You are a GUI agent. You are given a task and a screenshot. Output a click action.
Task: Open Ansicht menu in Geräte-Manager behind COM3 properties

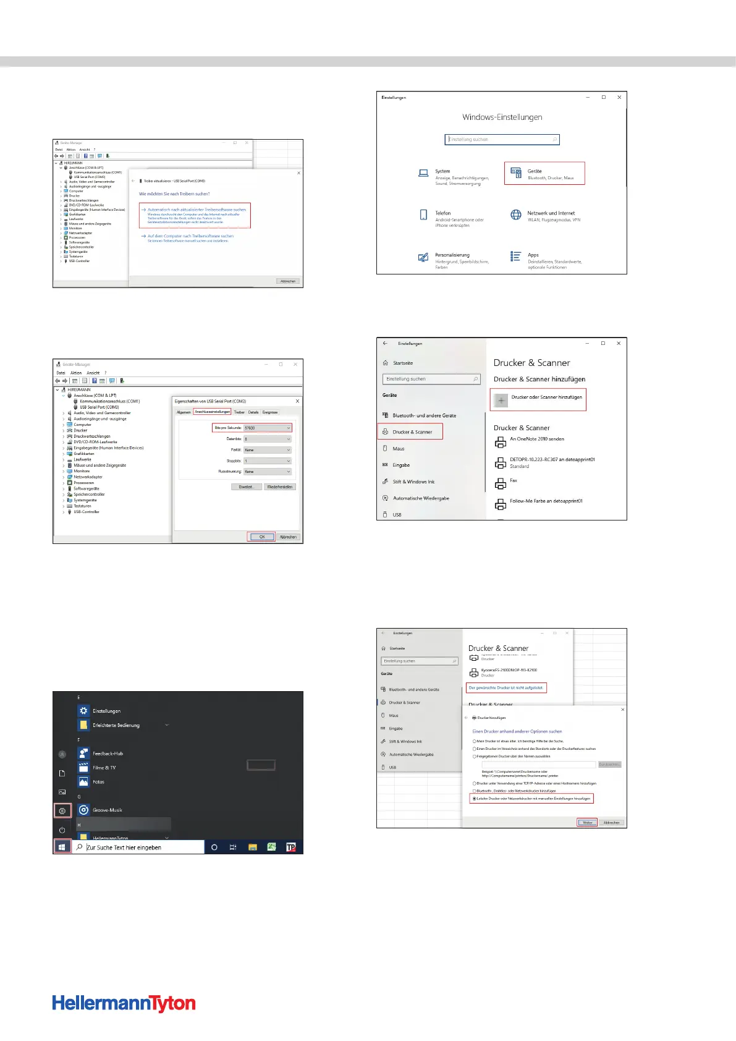pos(93,373)
